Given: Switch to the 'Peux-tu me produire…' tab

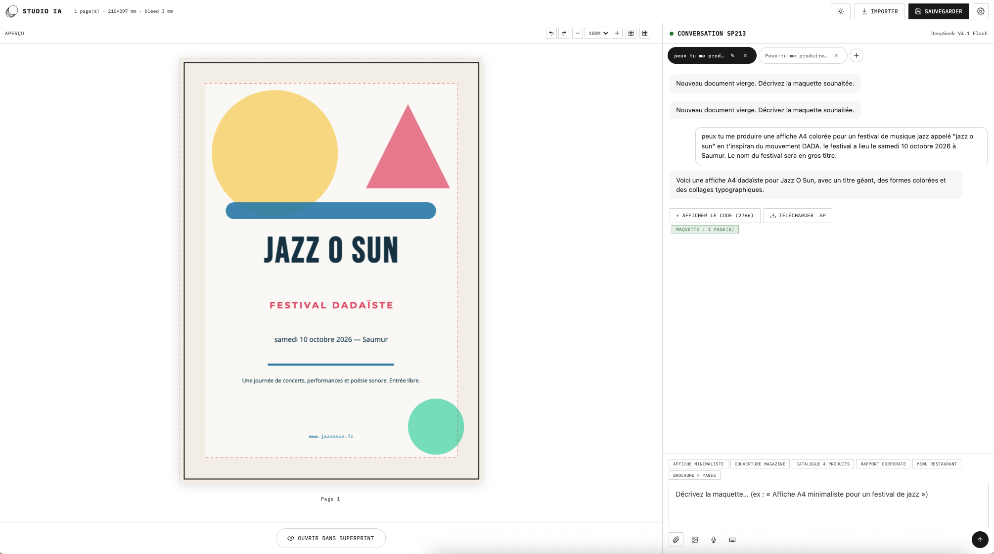Looking at the screenshot, I should click(796, 55).
